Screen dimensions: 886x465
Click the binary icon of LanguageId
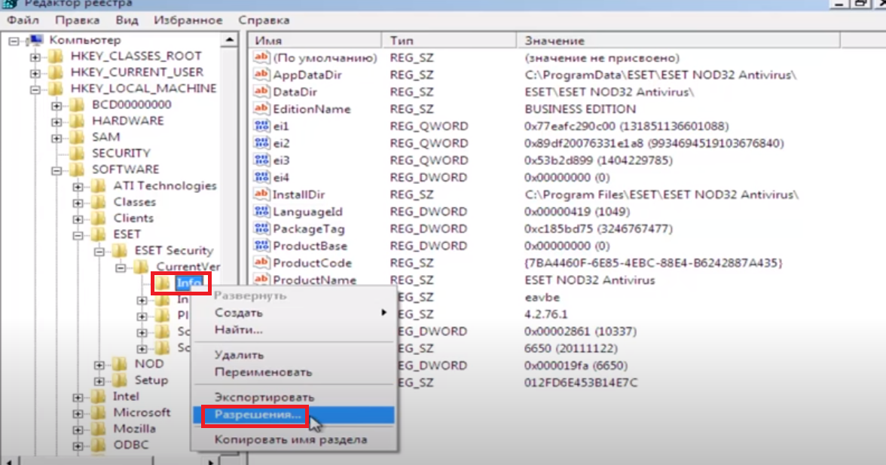[261, 211]
